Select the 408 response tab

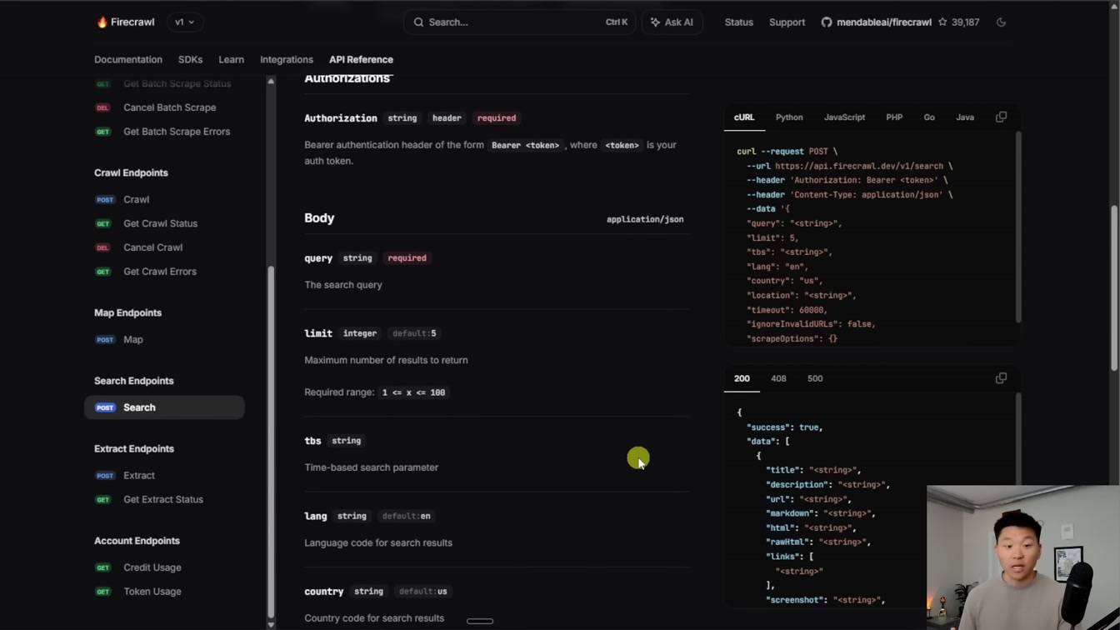778,378
